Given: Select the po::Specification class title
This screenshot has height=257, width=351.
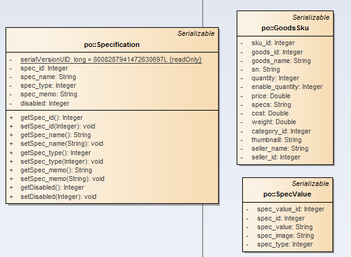Looking at the screenshot, I should pyautogui.click(x=112, y=44).
